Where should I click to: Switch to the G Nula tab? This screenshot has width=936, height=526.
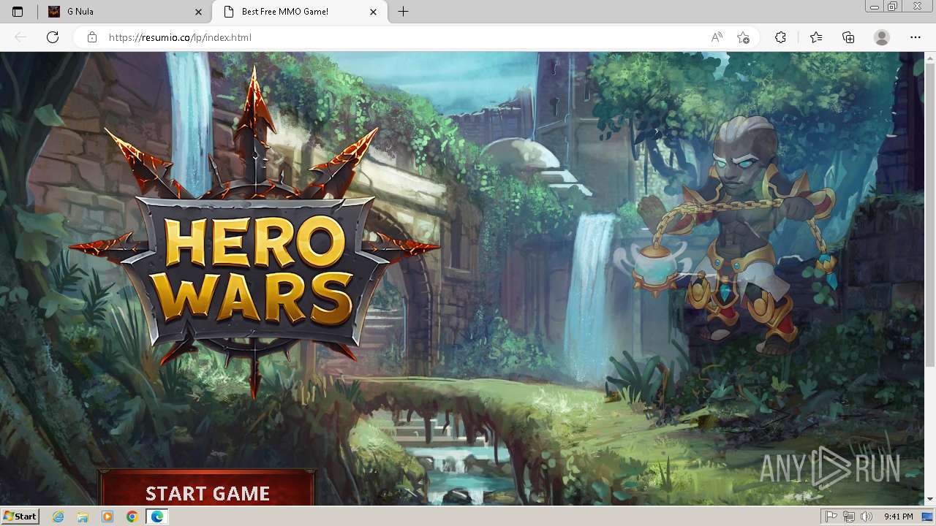pos(125,12)
